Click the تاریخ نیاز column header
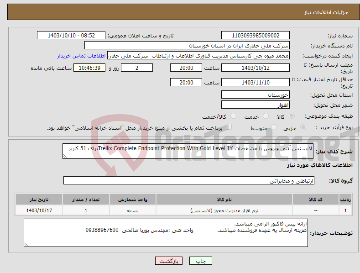This screenshot has height=273, width=360. click(x=39, y=199)
